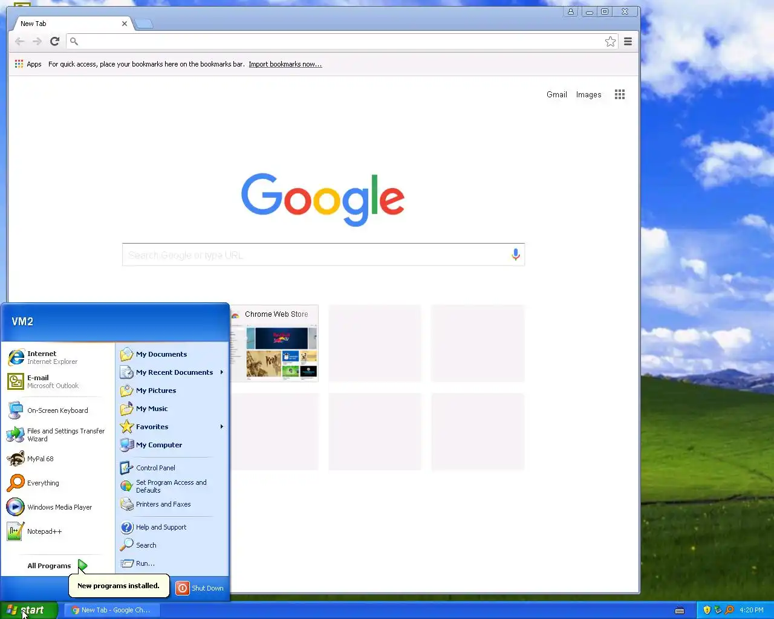
Task: Open the Run dialog
Action: pyautogui.click(x=172, y=563)
